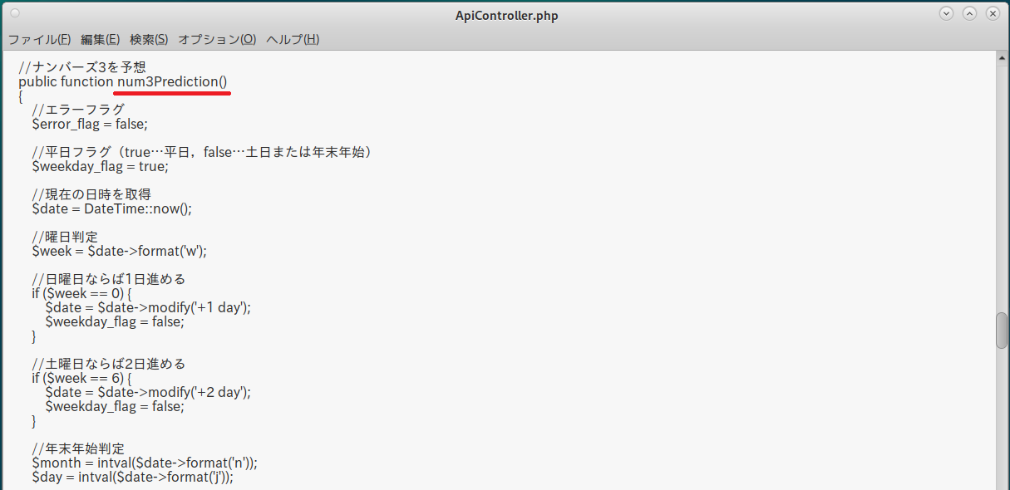Screen dimensions: 1010x490
Task: Click the line "if ($week == 6) {"
Action: [81, 378]
